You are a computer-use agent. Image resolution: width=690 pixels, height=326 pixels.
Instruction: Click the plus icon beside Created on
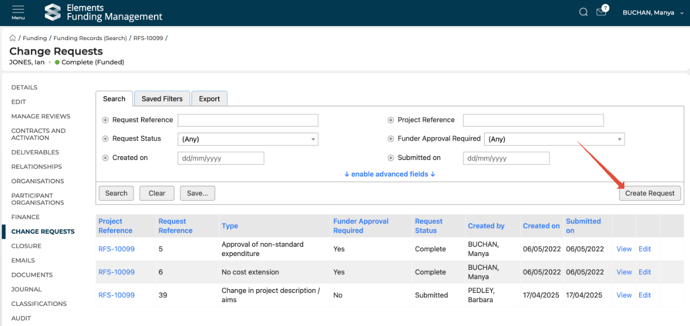[105, 158]
